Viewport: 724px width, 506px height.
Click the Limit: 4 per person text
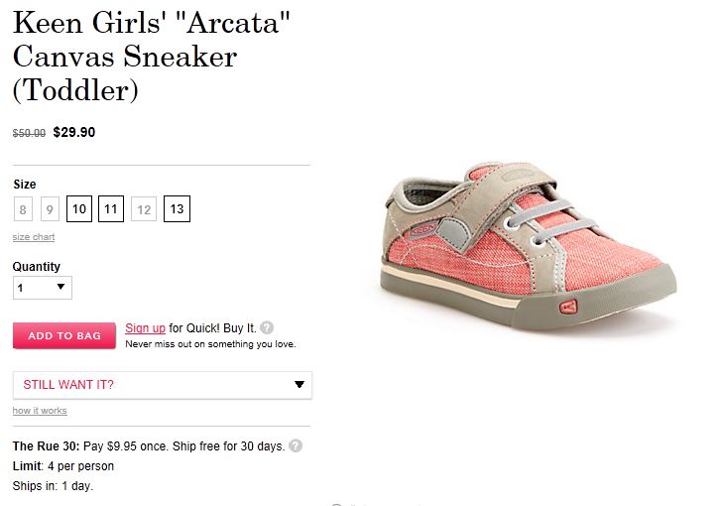pyautogui.click(x=63, y=466)
